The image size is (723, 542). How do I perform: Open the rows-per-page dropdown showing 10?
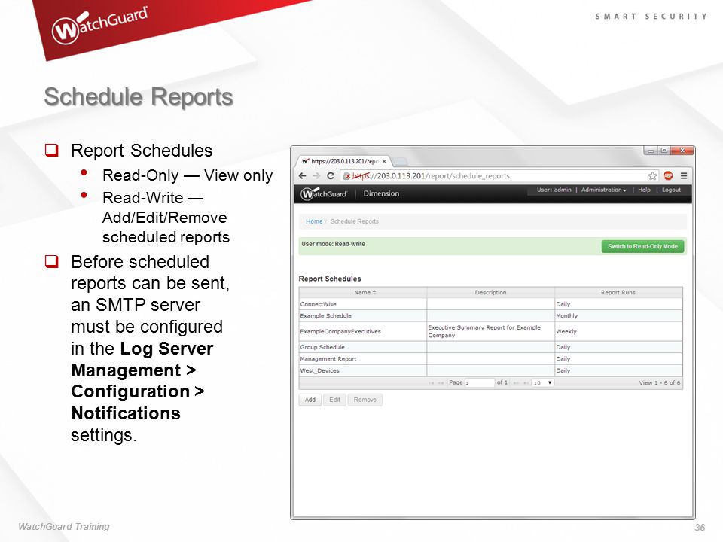542,383
